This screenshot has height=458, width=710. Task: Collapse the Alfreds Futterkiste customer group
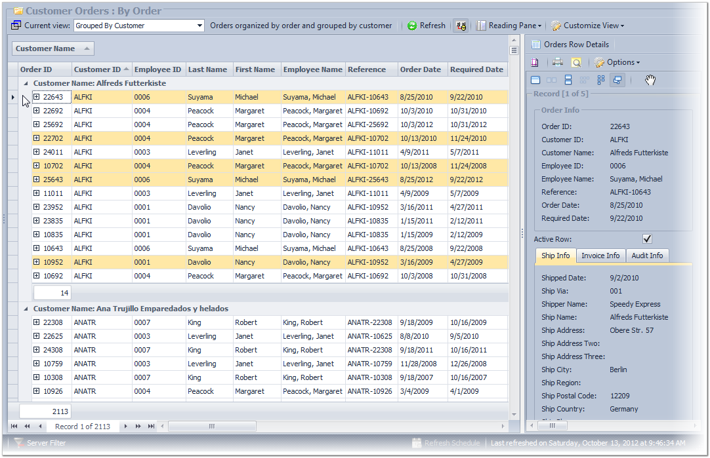[x=26, y=84]
